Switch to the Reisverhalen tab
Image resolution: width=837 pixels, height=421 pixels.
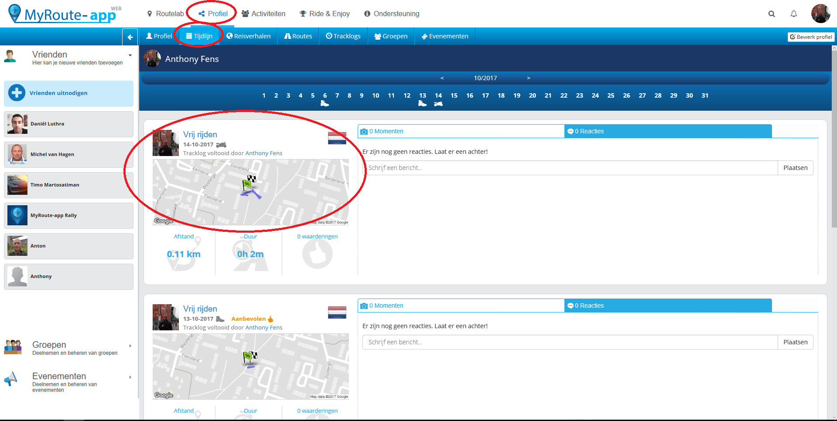(249, 36)
